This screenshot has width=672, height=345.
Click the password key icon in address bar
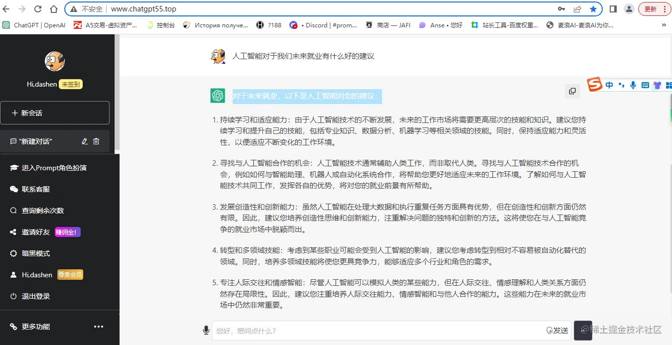coord(561,9)
